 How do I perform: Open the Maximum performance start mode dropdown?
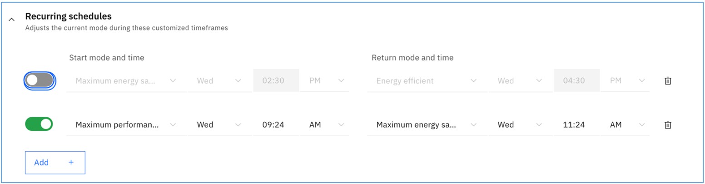(x=126, y=125)
